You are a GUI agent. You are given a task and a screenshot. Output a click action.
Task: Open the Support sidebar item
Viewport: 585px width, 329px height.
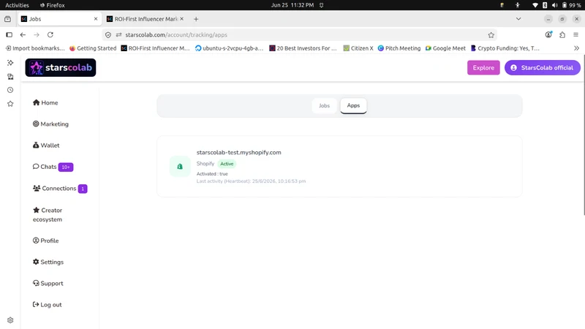(48, 283)
